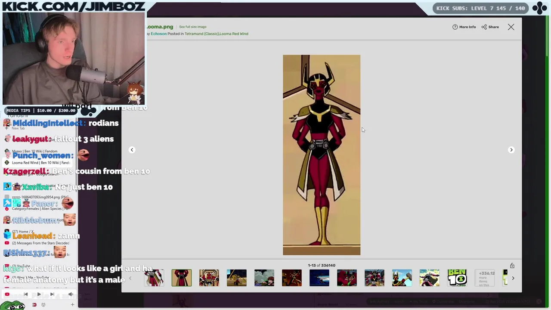Viewport: 551px width, 310px height.
Task: Switch to the Looma Red Wind wiki tab
Action: [x=38, y=163]
